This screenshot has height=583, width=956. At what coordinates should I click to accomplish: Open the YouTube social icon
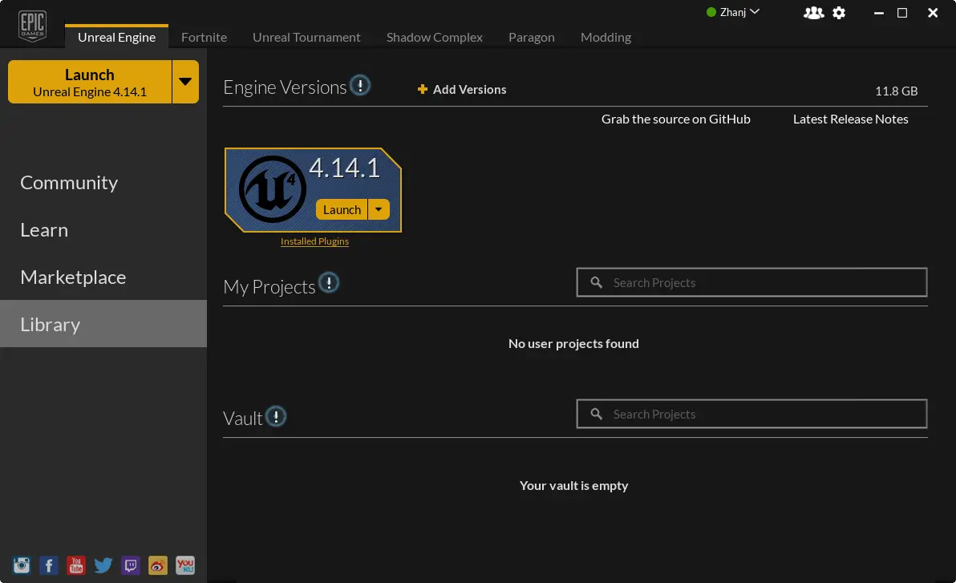(76, 565)
